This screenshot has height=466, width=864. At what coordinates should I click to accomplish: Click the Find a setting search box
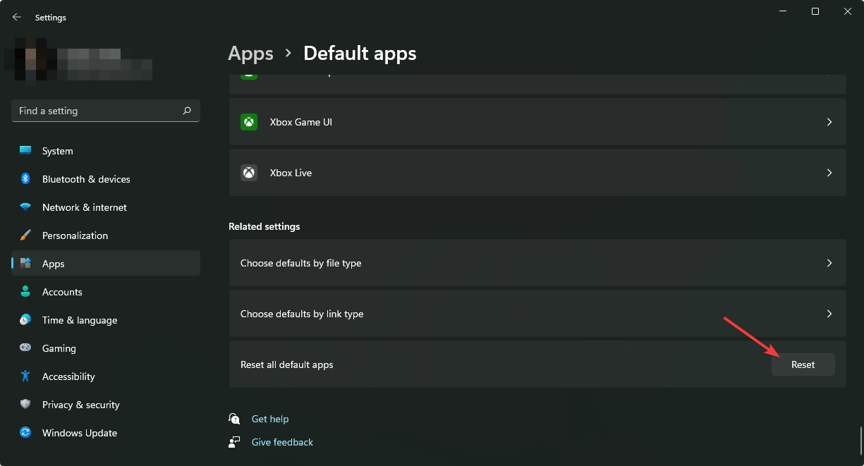point(97,111)
